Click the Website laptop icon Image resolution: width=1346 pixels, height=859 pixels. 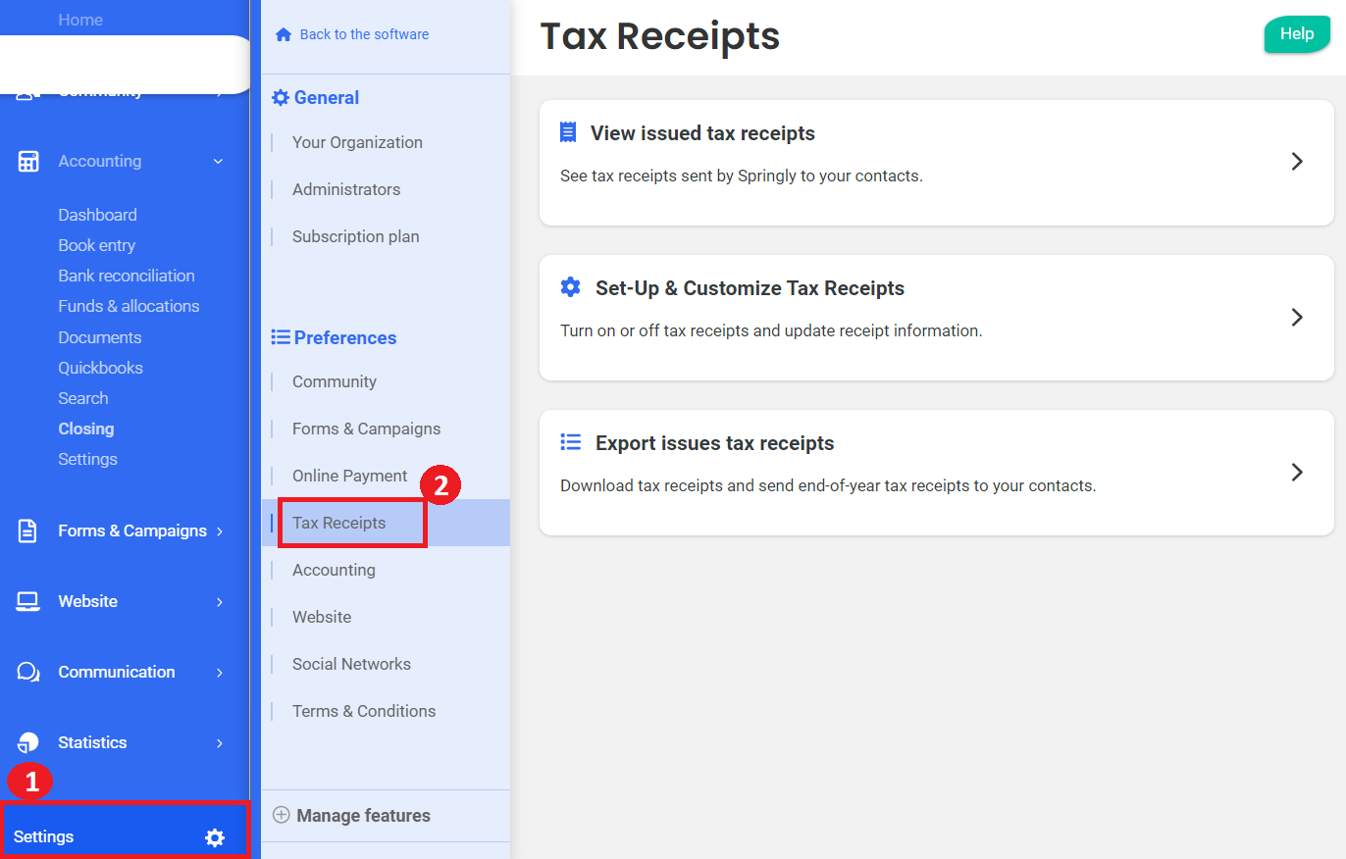pyautogui.click(x=28, y=602)
